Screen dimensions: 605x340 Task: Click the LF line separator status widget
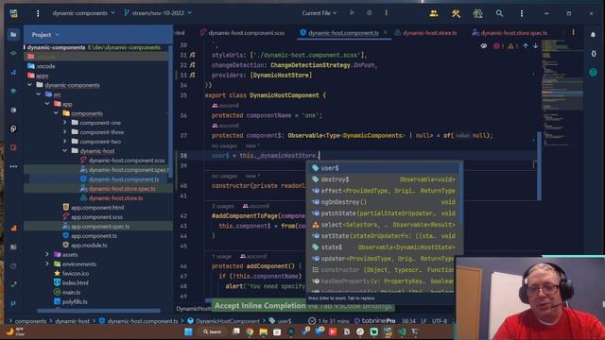point(423,321)
